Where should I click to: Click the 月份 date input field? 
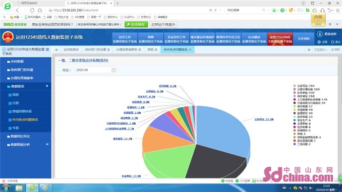[96, 70]
